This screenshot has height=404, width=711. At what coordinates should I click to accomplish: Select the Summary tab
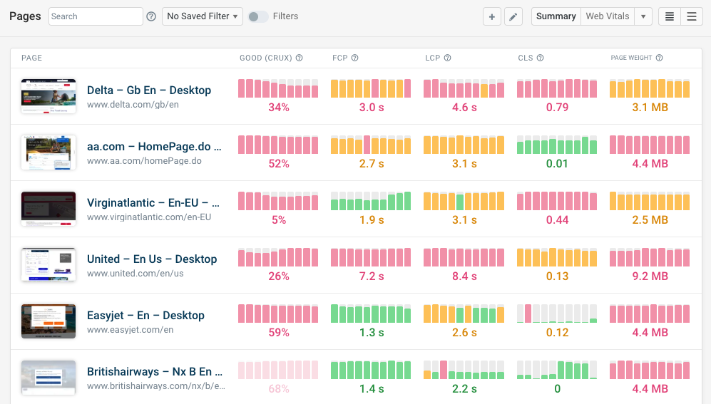pos(556,16)
